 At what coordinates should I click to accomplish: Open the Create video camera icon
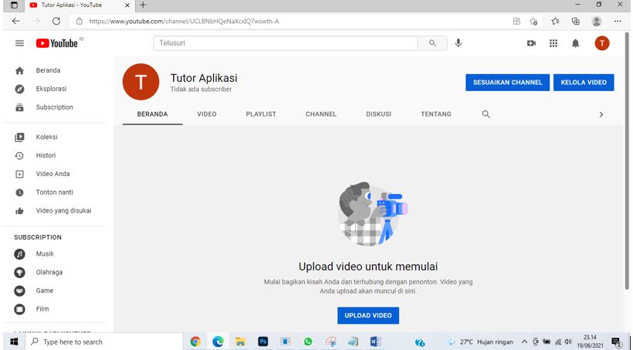[x=531, y=43]
